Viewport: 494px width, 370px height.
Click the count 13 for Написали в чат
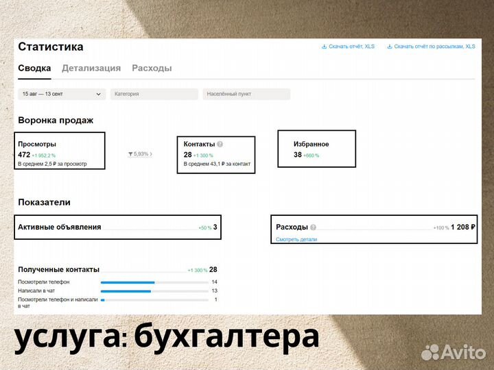[215, 291]
